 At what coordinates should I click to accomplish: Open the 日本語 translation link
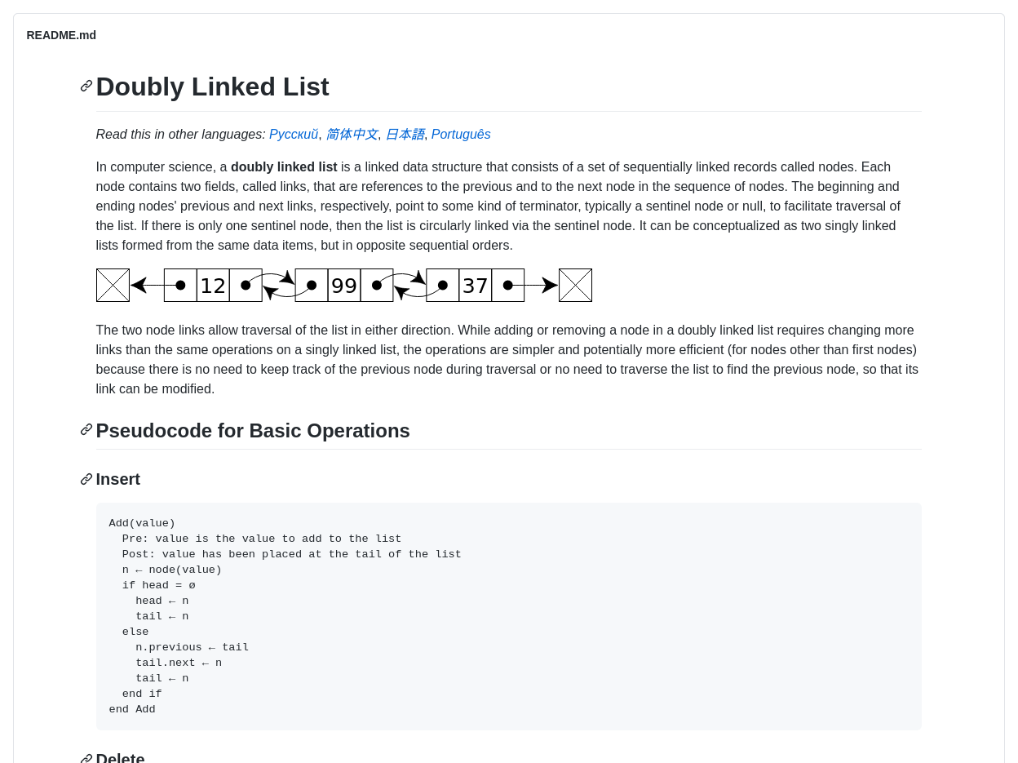click(405, 134)
